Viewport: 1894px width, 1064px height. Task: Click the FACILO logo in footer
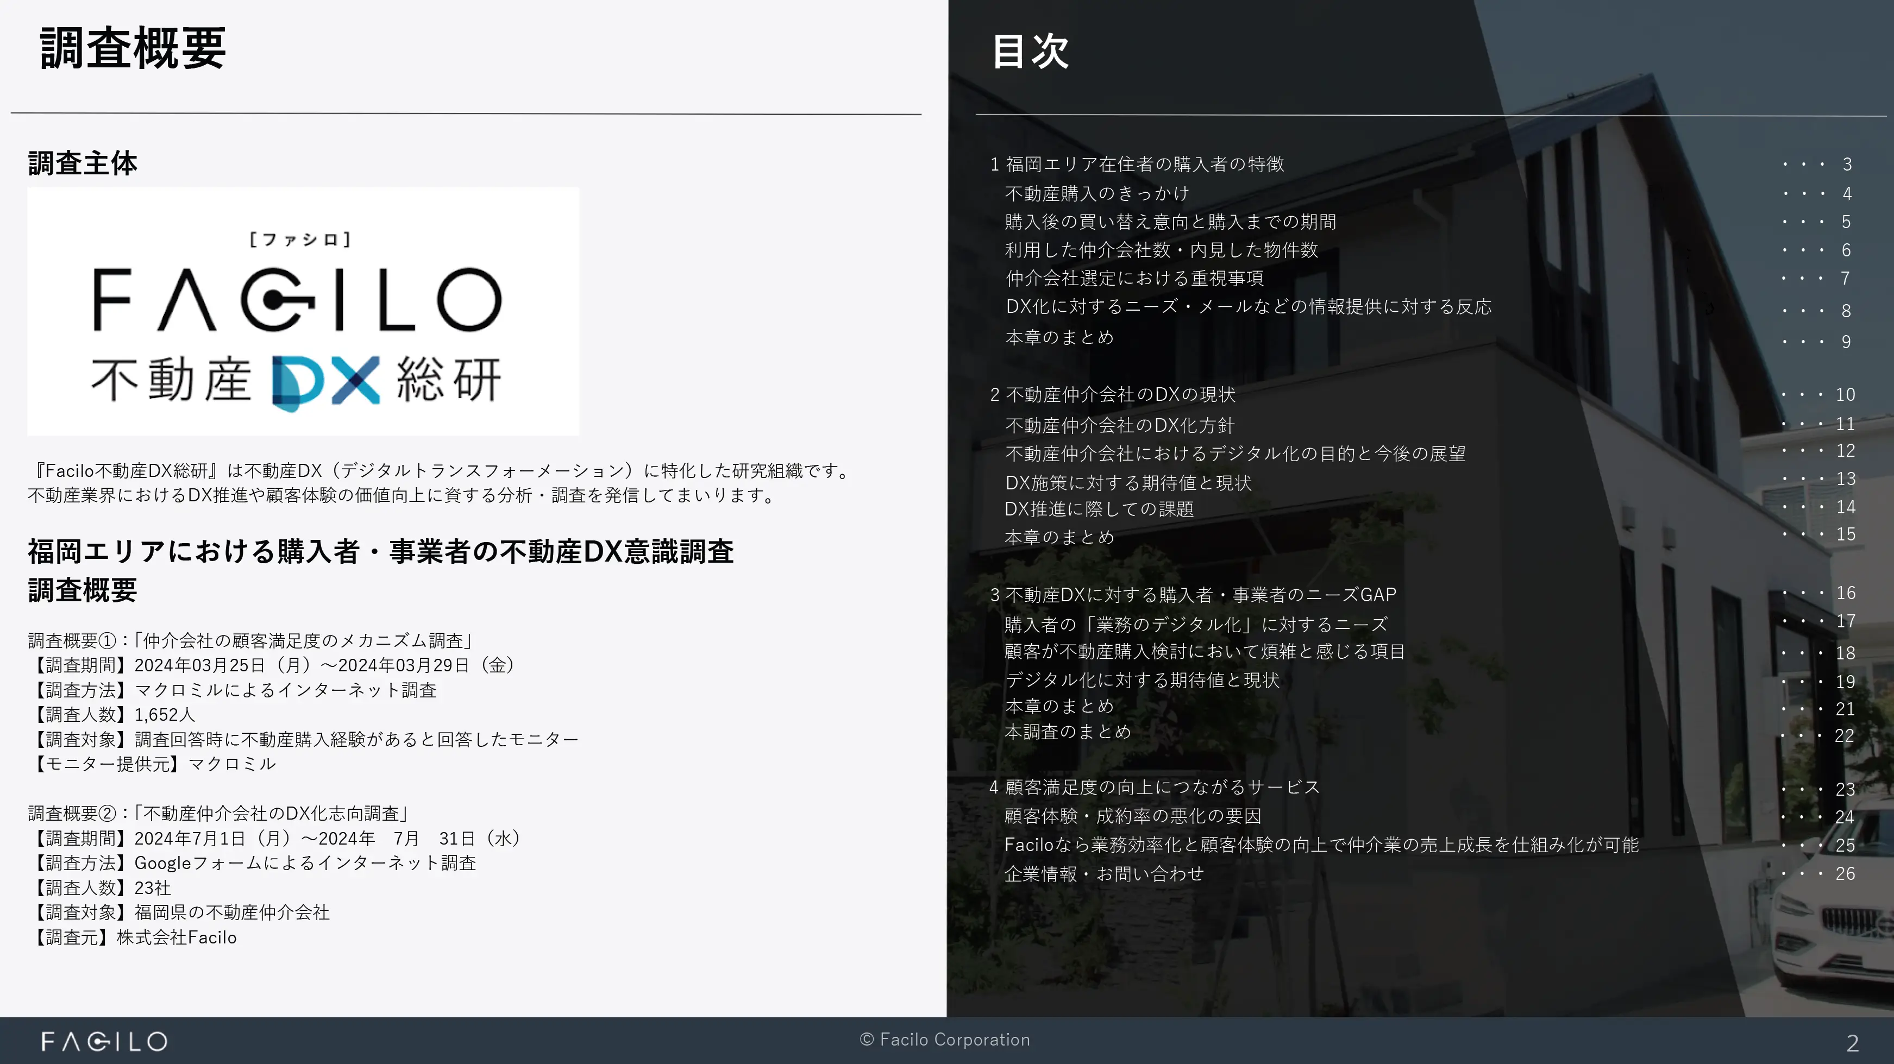pos(104,1041)
